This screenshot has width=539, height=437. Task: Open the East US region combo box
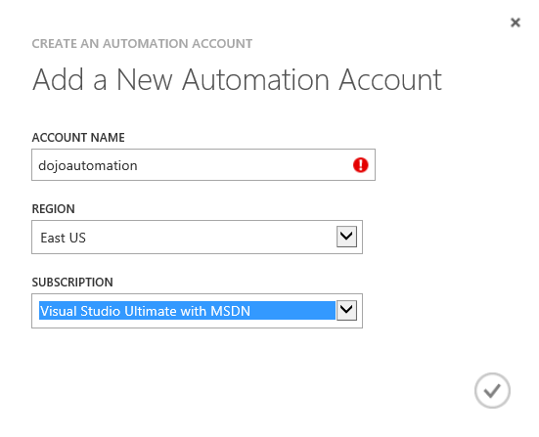[197, 237]
